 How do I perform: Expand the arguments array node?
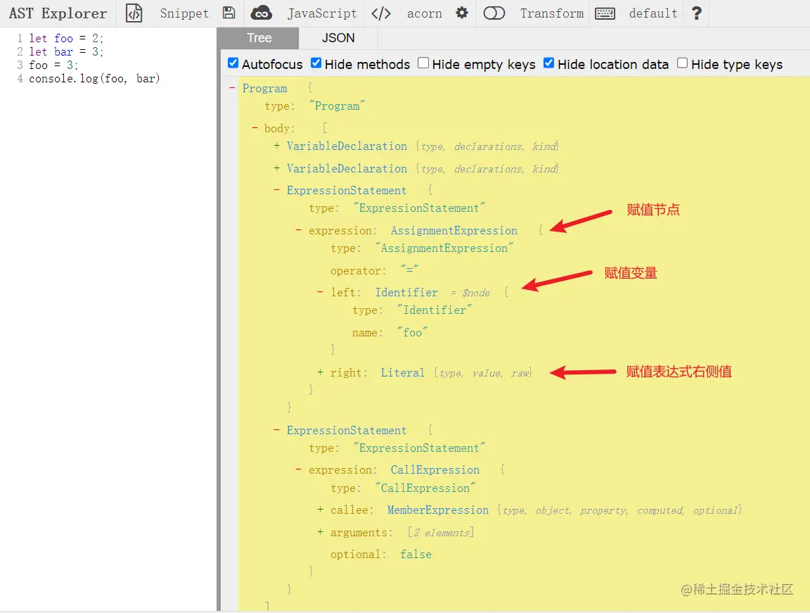321,532
